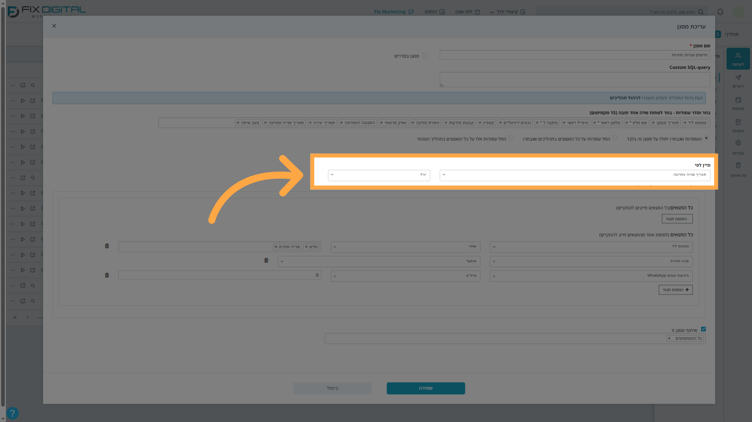Remove the סטטוס ליד column tag
This screenshot has width=752, height=422.
(685, 123)
